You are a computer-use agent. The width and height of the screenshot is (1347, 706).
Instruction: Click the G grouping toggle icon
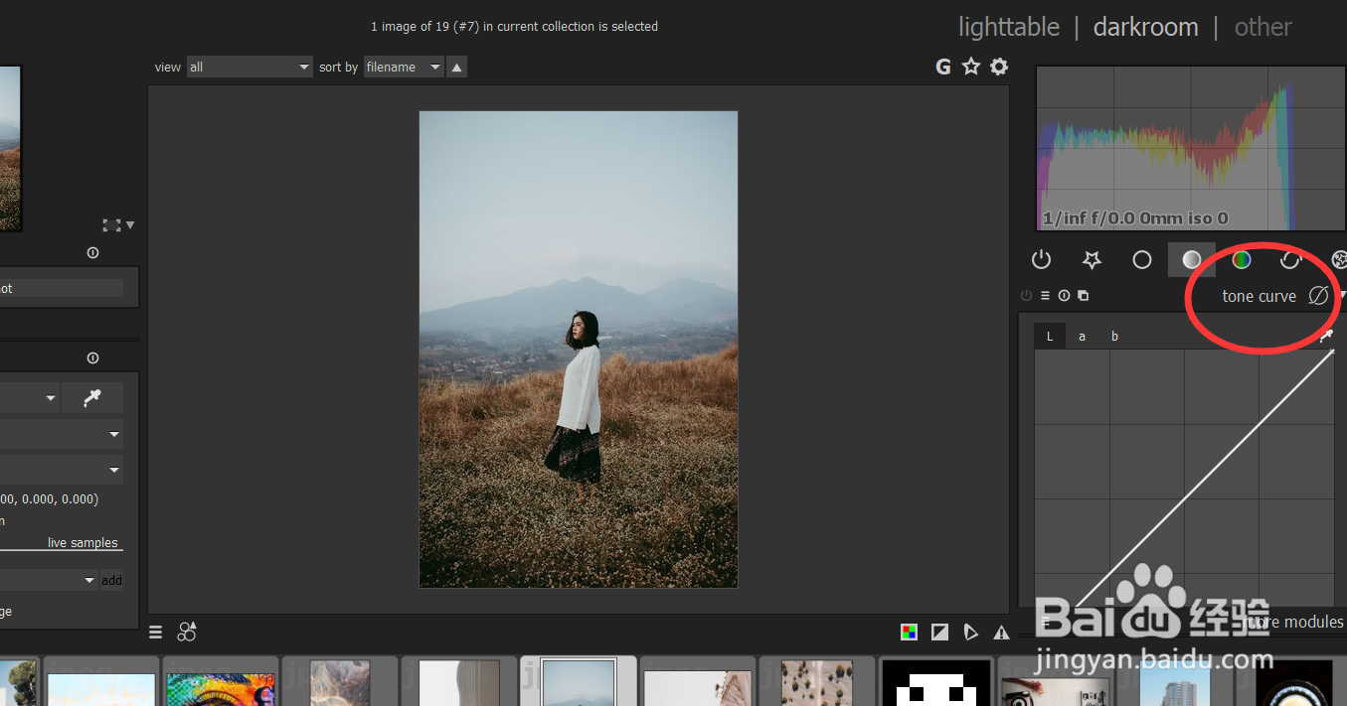(943, 67)
